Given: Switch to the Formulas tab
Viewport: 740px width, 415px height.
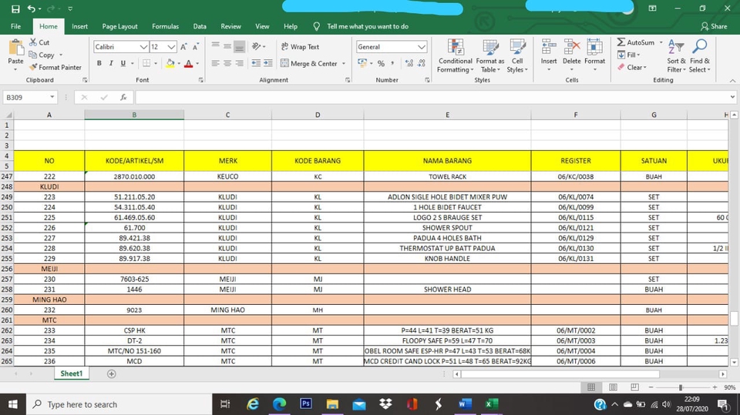Looking at the screenshot, I should [165, 26].
